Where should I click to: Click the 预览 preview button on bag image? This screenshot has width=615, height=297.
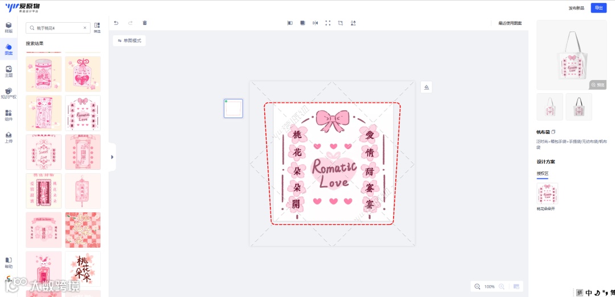point(598,85)
